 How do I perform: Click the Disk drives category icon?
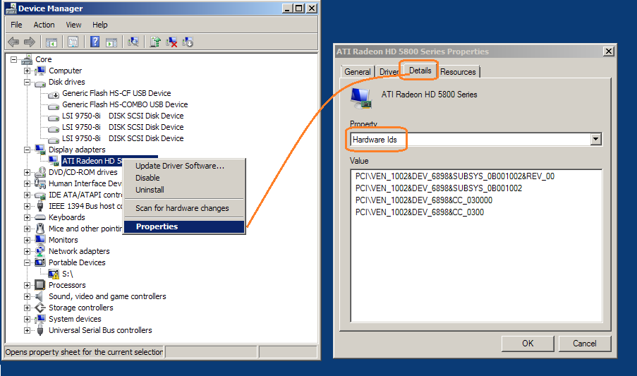(x=40, y=83)
